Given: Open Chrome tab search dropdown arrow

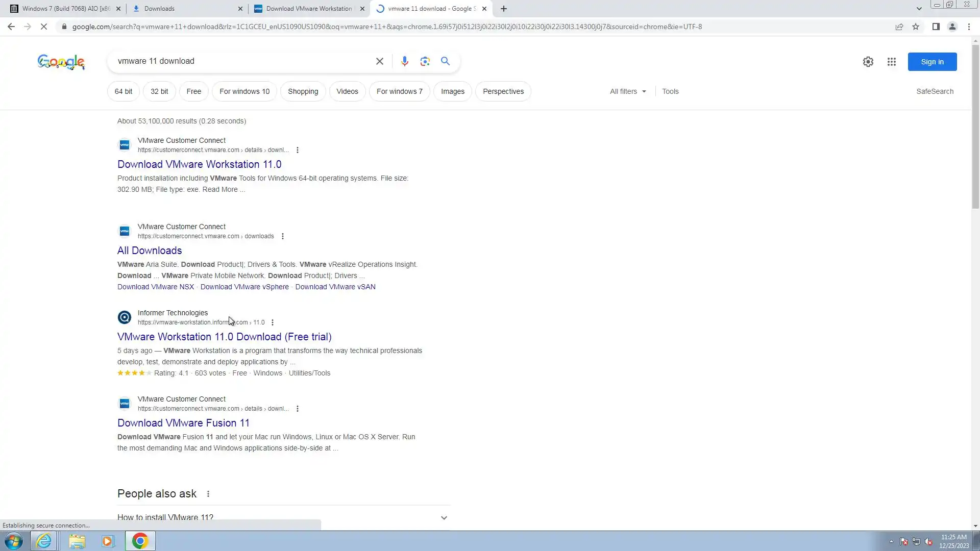Looking at the screenshot, I should coord(919,9).
